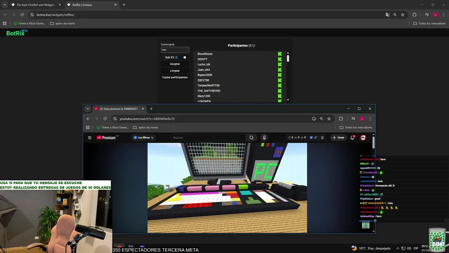Open media control icon in YouTube window

point(353,119)
